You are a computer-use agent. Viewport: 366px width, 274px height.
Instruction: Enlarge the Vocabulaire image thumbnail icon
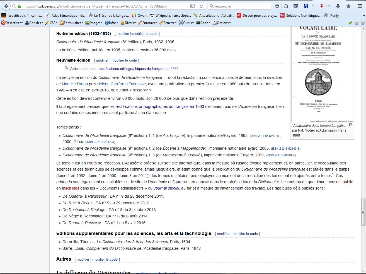pos(350,125)
